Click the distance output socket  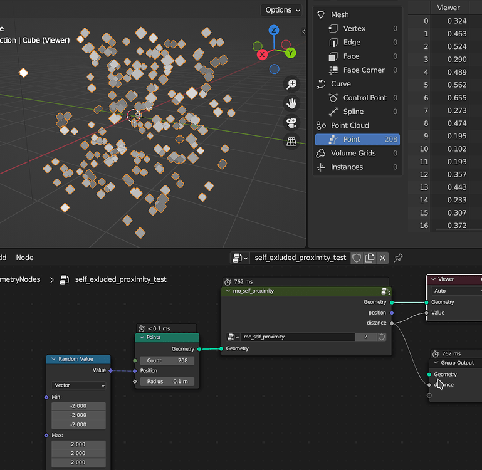[x=392, y=323]
